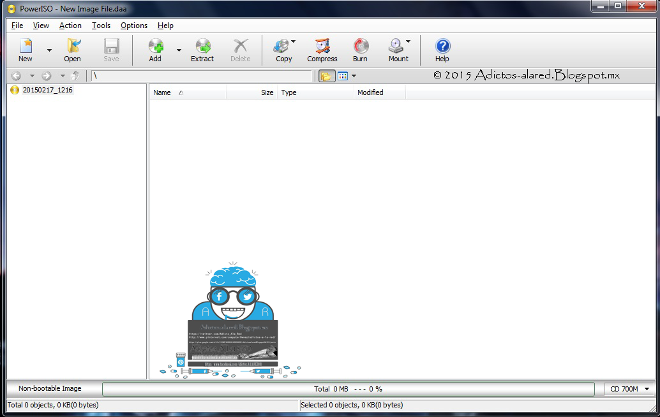Click the Total 0 objects status text

(x=53, y=406)
